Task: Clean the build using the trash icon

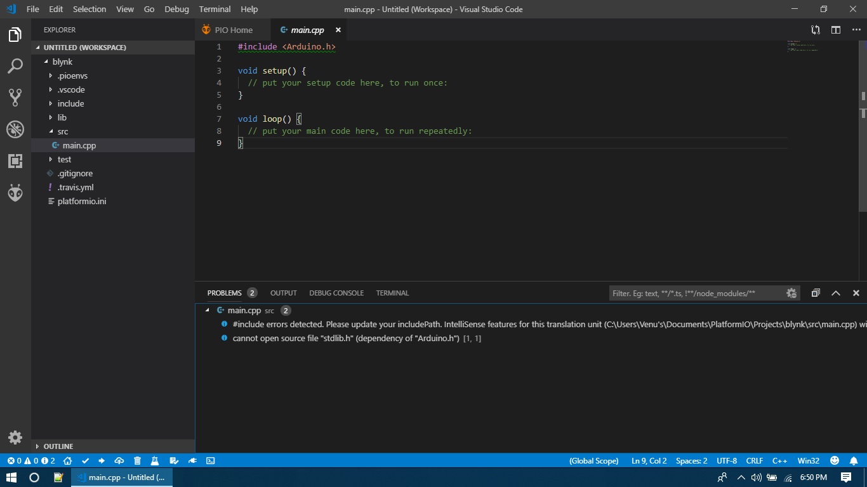Action: 137,461
